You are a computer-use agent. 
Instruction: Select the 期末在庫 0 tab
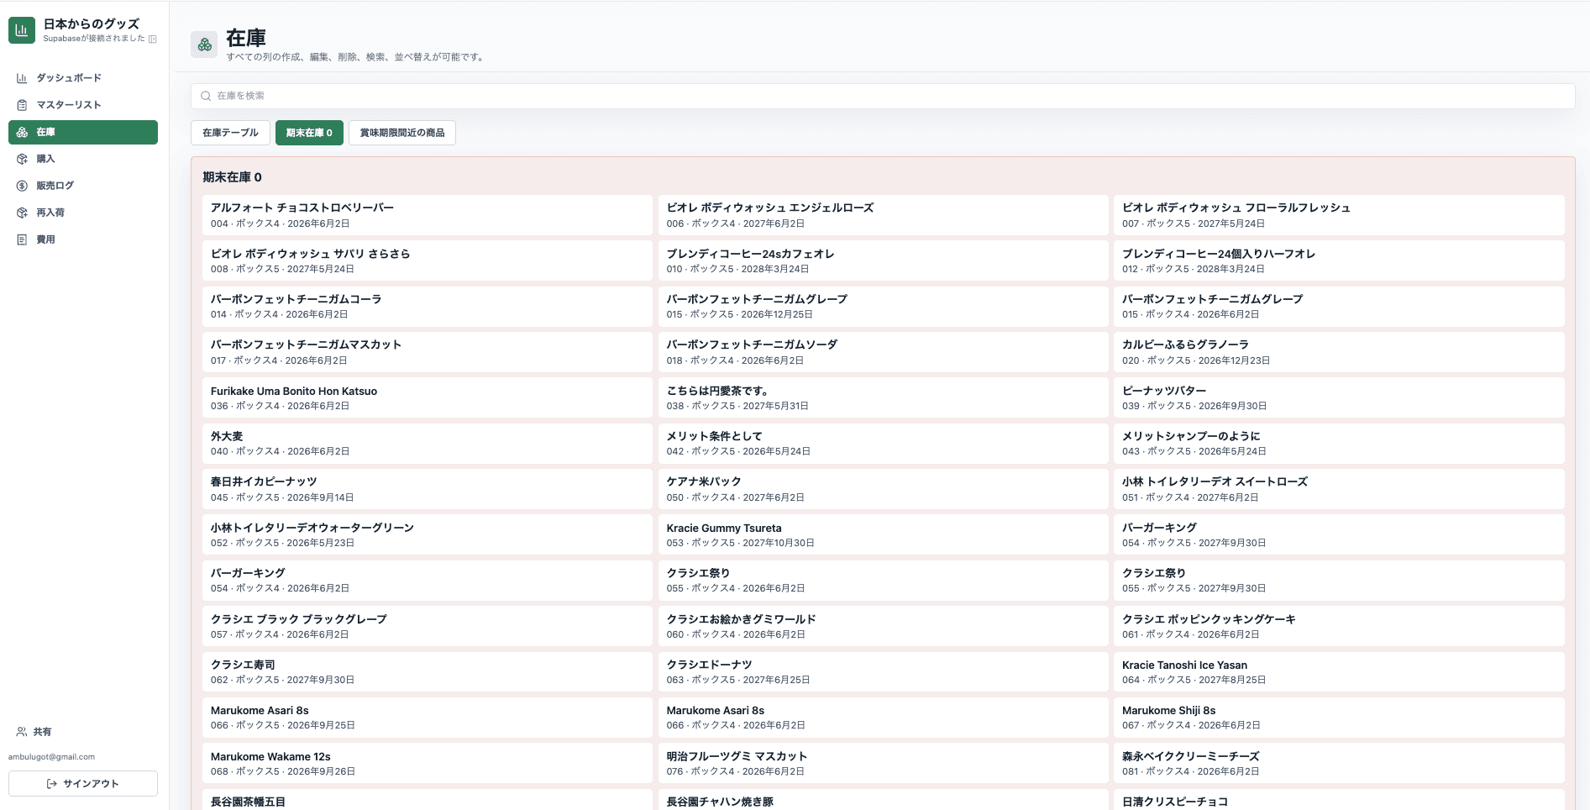coord(309,133)
